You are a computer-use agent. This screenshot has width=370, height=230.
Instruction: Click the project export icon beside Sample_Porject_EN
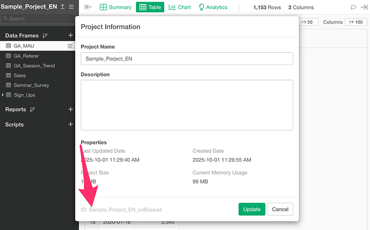coord(63,7)
